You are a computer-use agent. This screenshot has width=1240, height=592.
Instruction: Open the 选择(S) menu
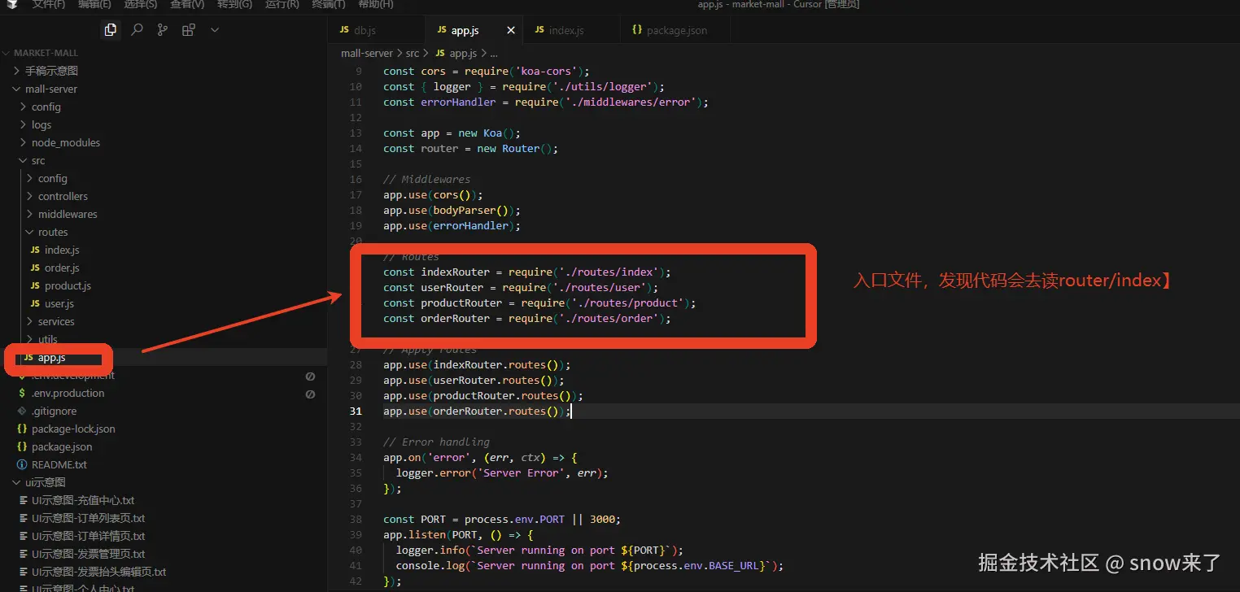(141, 4)
